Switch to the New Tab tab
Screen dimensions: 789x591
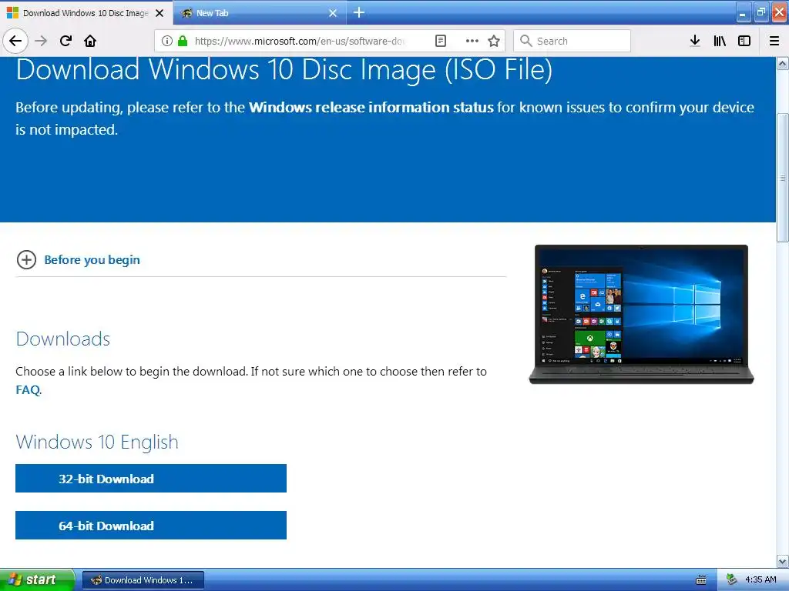click(x=259, y=13)
